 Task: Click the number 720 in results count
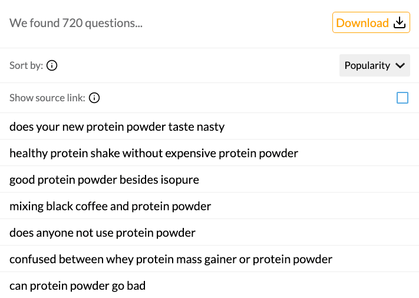coord(72,24)
